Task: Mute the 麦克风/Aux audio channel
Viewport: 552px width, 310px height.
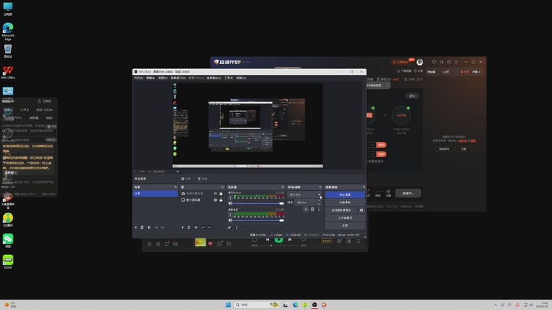Action: coord(230,203)
